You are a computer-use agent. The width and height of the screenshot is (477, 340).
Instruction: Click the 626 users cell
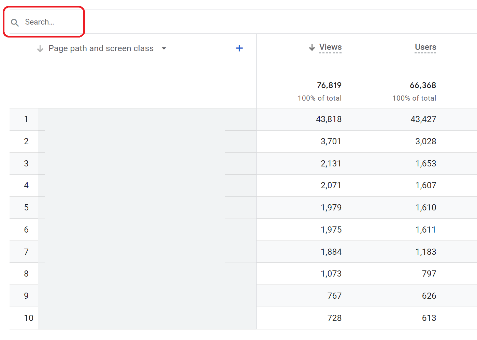point(429,296)
